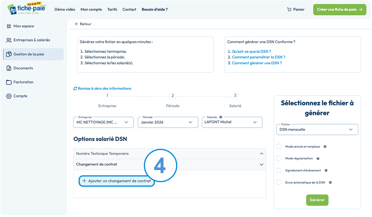Open Qu'est-ce que la DSN ? link
Viewport: 372px width, 217px height.
point(251,52)
